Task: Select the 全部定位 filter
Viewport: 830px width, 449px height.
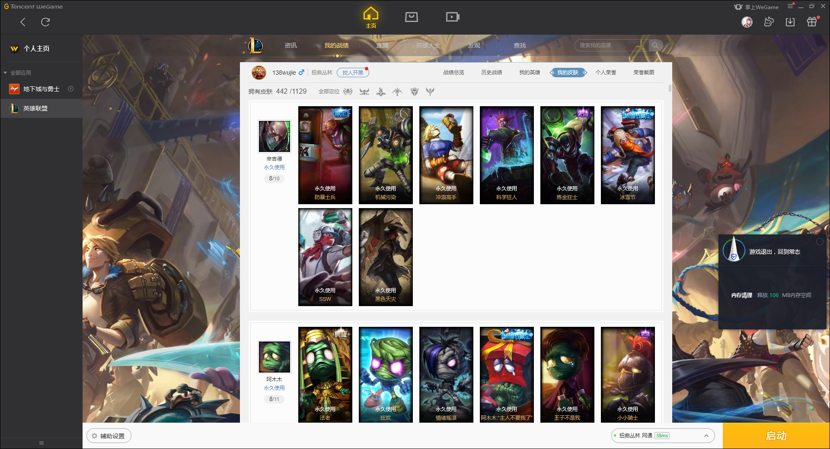Action: pyautogui.click(x=329, y=92)
